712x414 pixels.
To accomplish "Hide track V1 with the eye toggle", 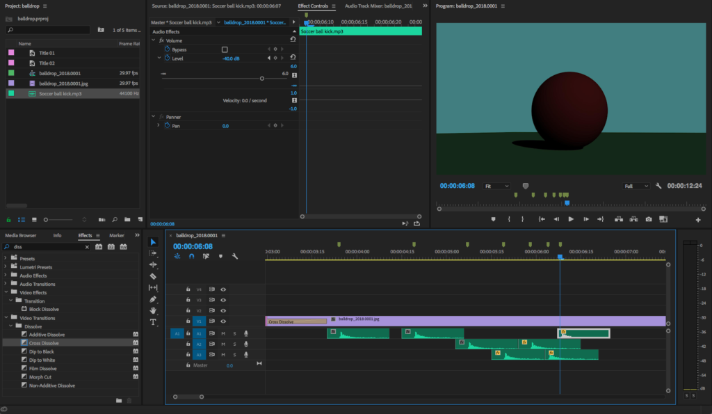I will coord(223,321).
